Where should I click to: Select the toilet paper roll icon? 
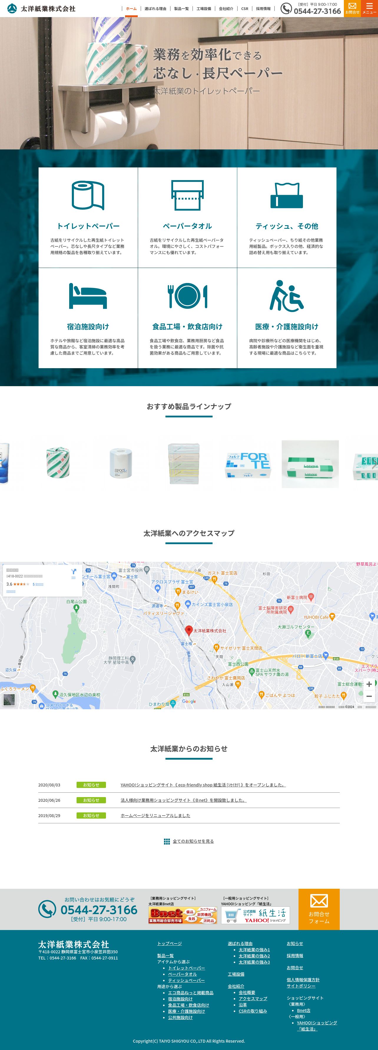pyautogui.click(x=88, y=195)
